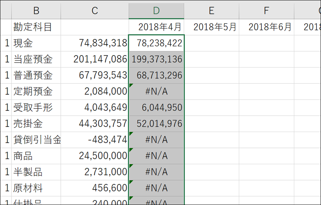Click #N/A cell in 貸倒引当金 row
321x205 pixels.
click(156, 140)
